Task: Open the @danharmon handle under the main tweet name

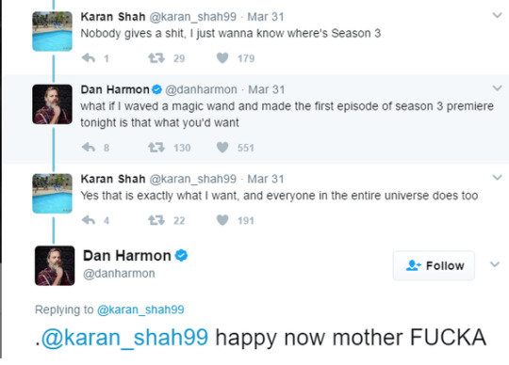Action: click(119, 274)
